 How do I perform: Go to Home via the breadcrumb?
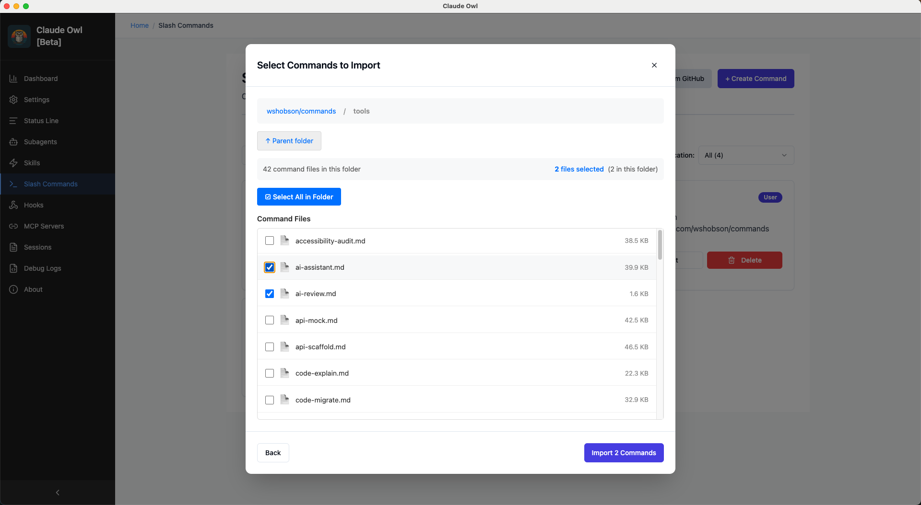139,25
